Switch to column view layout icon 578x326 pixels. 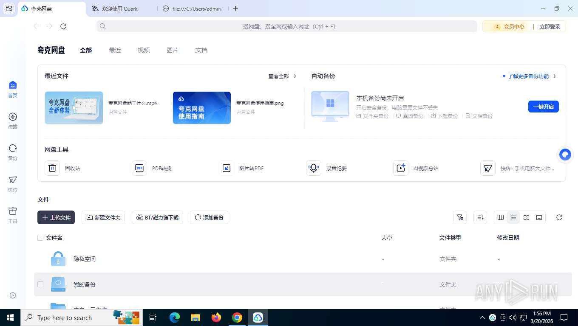[501, 217]
